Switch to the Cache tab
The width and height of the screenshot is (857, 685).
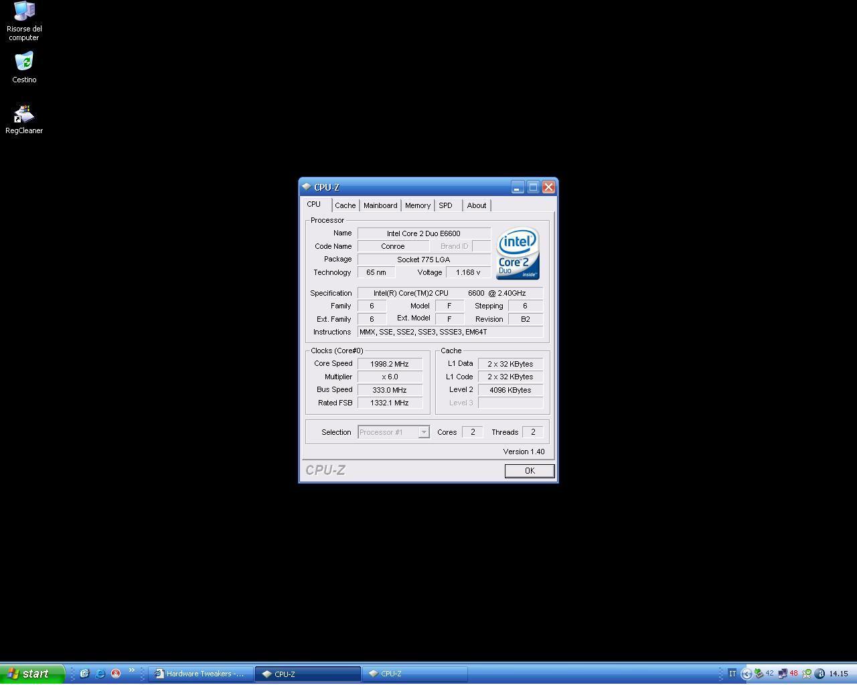click(x=345, y=205)
